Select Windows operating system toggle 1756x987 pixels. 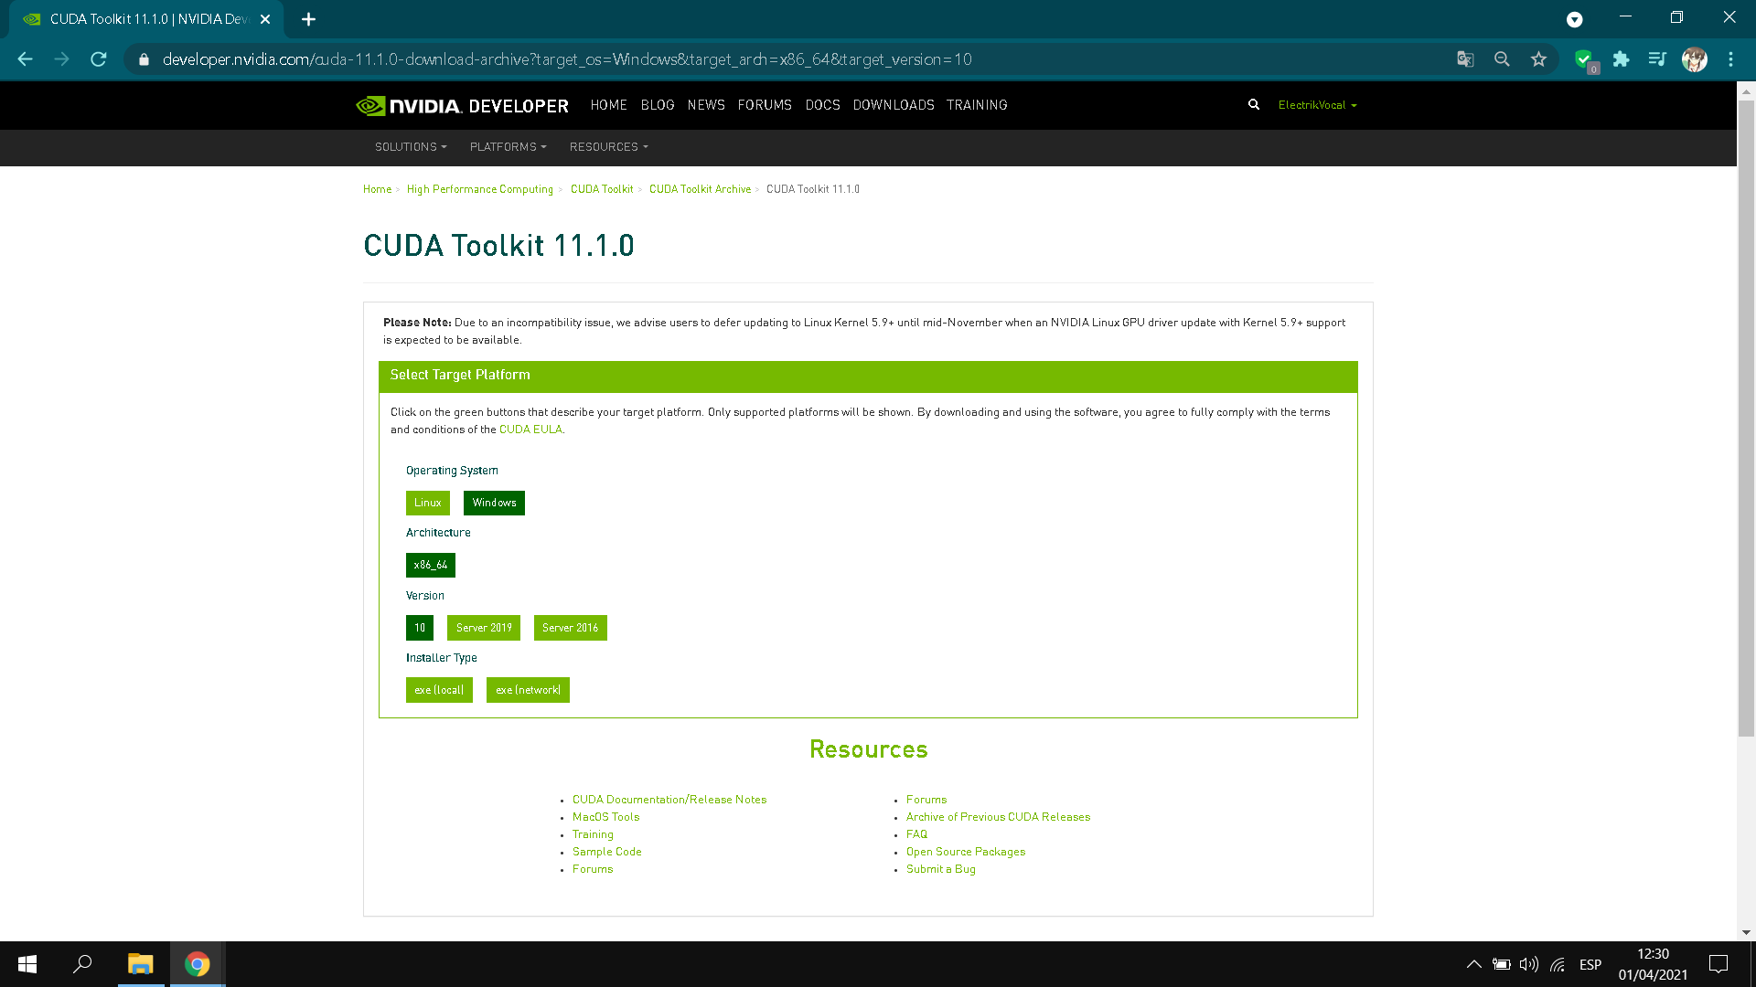click(495, 503)
